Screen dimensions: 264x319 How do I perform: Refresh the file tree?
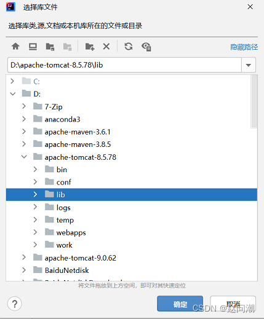(129, 47)
